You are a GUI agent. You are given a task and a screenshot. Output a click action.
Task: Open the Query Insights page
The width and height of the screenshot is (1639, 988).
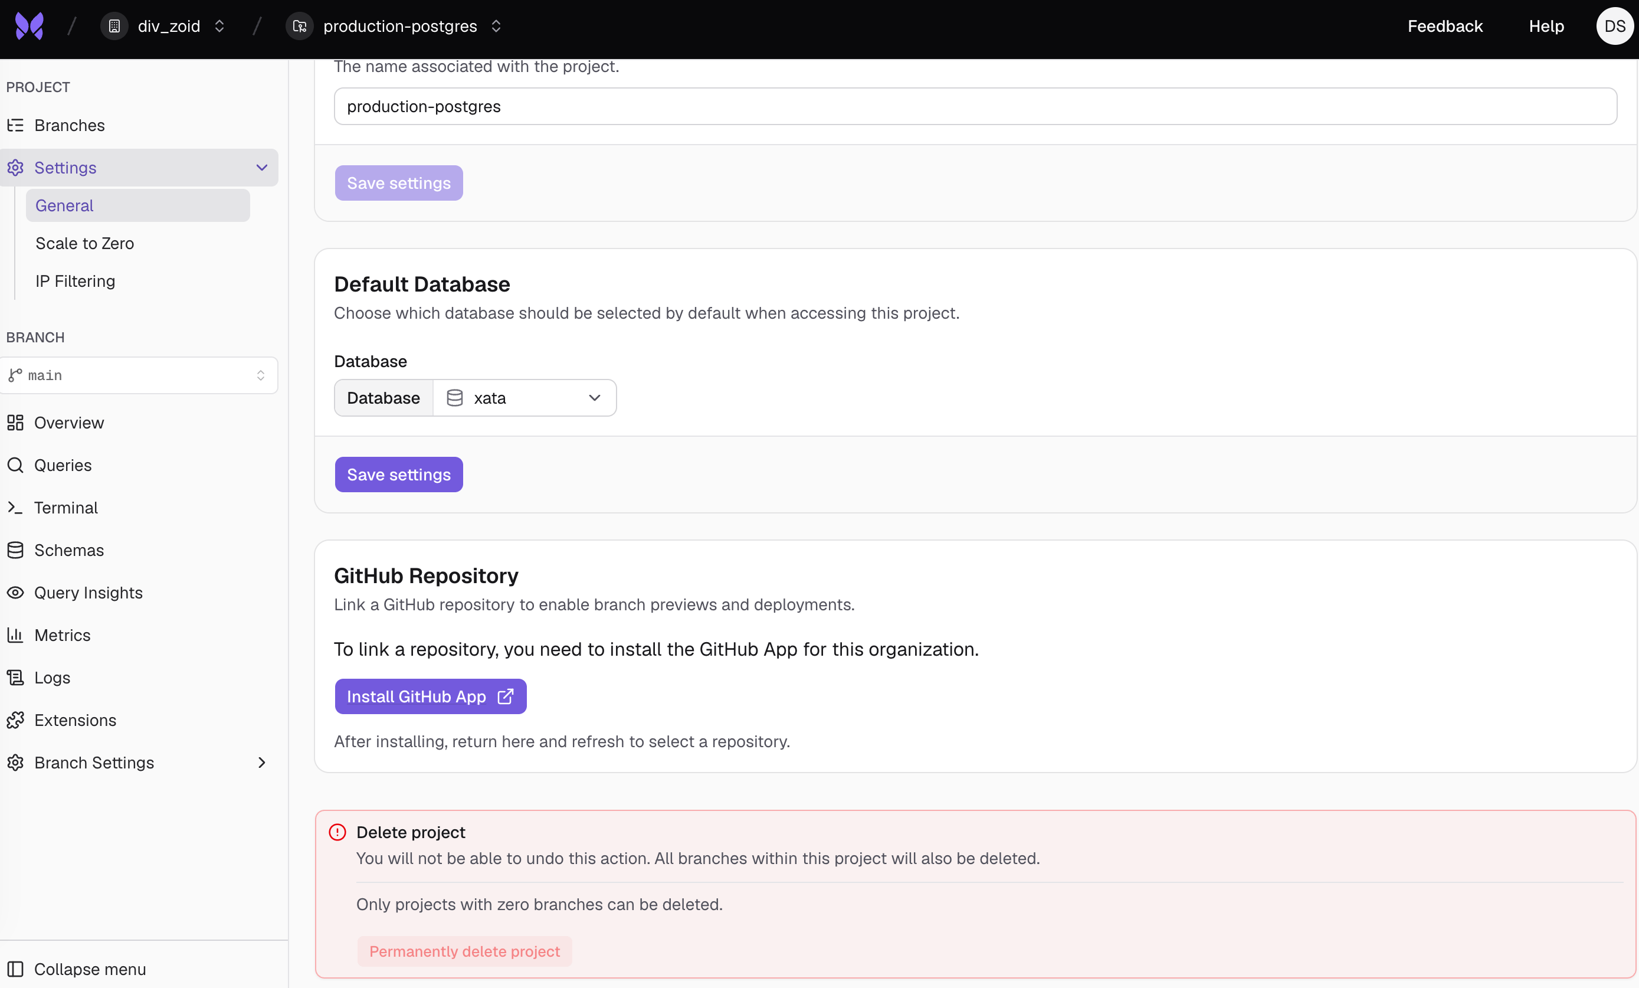point(88,593)
